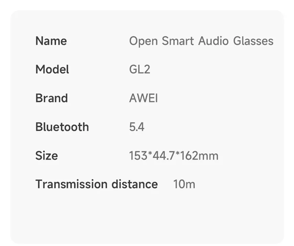Select the word Smart in the product name
Viewport: 294px width, 246px height.
pos(178,41)
